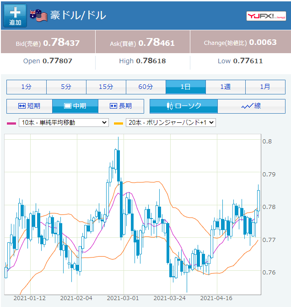Click the 0.79 price axis label
The width and height of the screenshot is (291, 307).
[269, 174]
